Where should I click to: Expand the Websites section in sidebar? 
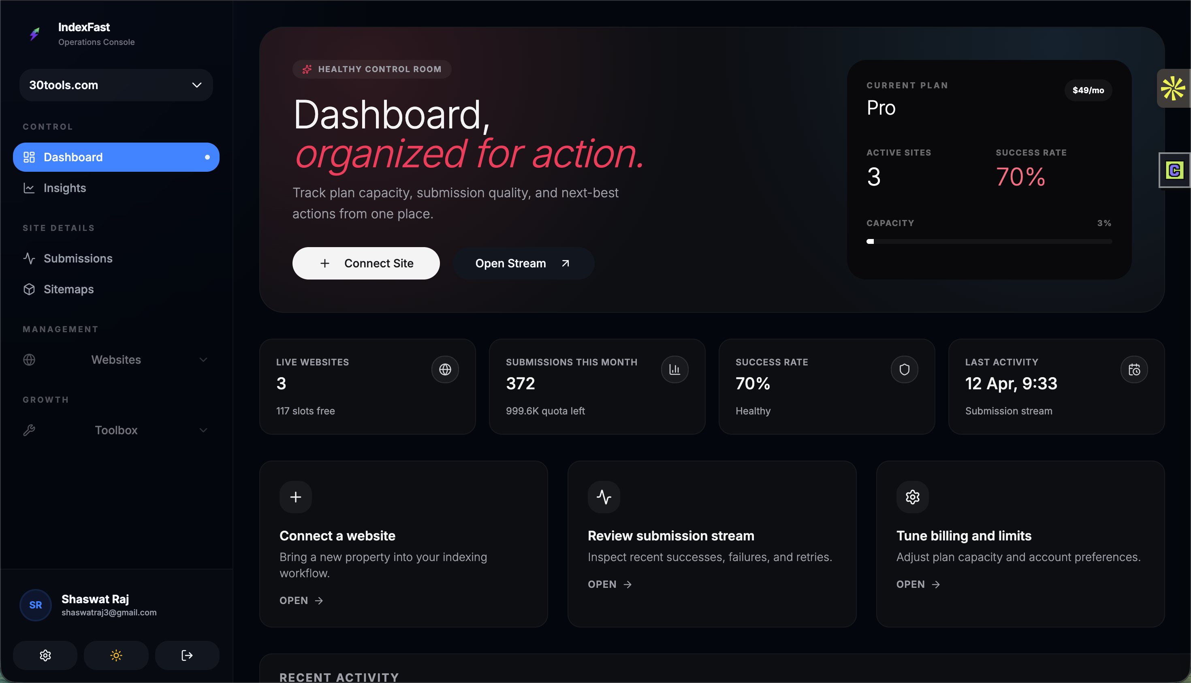tap(116, 360)
